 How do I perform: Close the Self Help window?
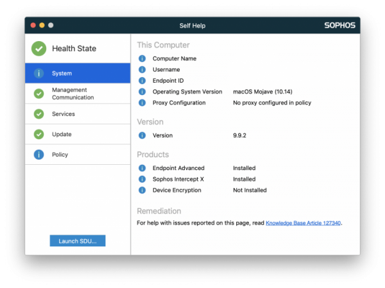pyautogui.click(x=33, y=25)
